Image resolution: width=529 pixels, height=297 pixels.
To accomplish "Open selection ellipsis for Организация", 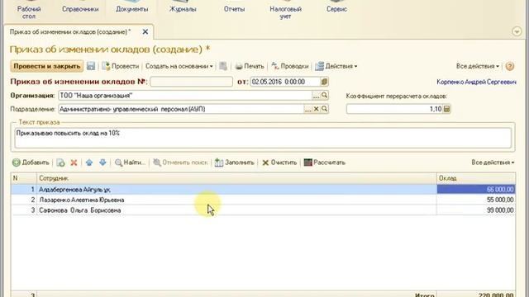I will [316, 96].
